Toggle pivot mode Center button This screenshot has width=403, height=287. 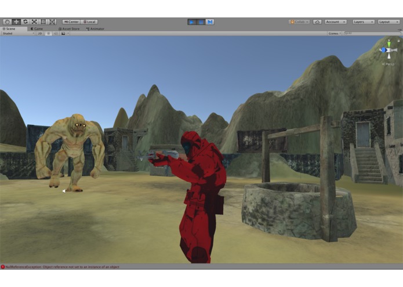point(71,22)
